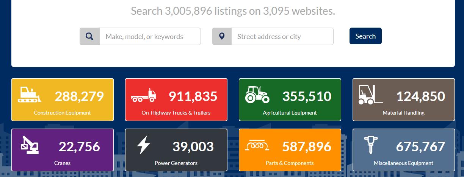464x177 pixels.
Task: Click the 124,850 listings count
Action: point(420,96)
